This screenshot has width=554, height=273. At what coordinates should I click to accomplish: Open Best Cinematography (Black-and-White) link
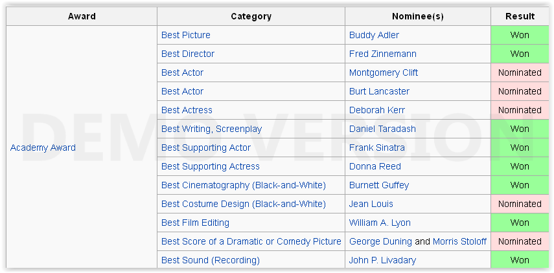[243, 185]
